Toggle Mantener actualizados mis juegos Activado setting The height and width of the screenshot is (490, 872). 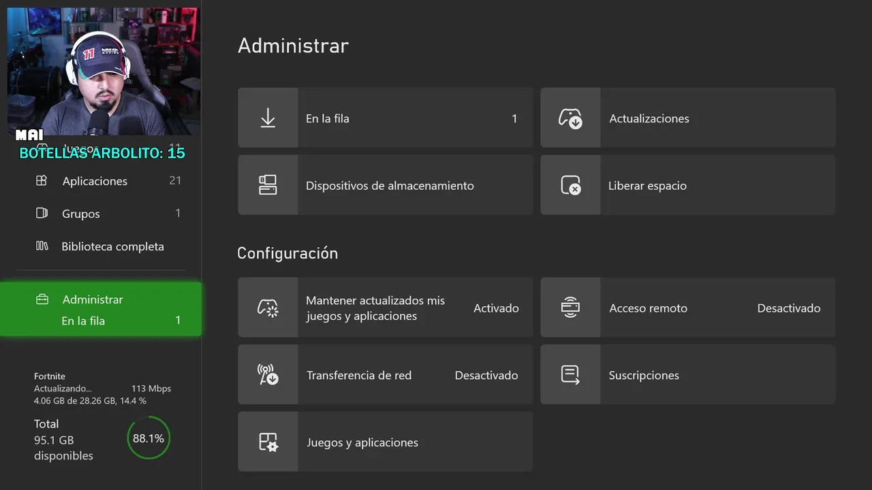pyautogui.click(x=496, y=308)
